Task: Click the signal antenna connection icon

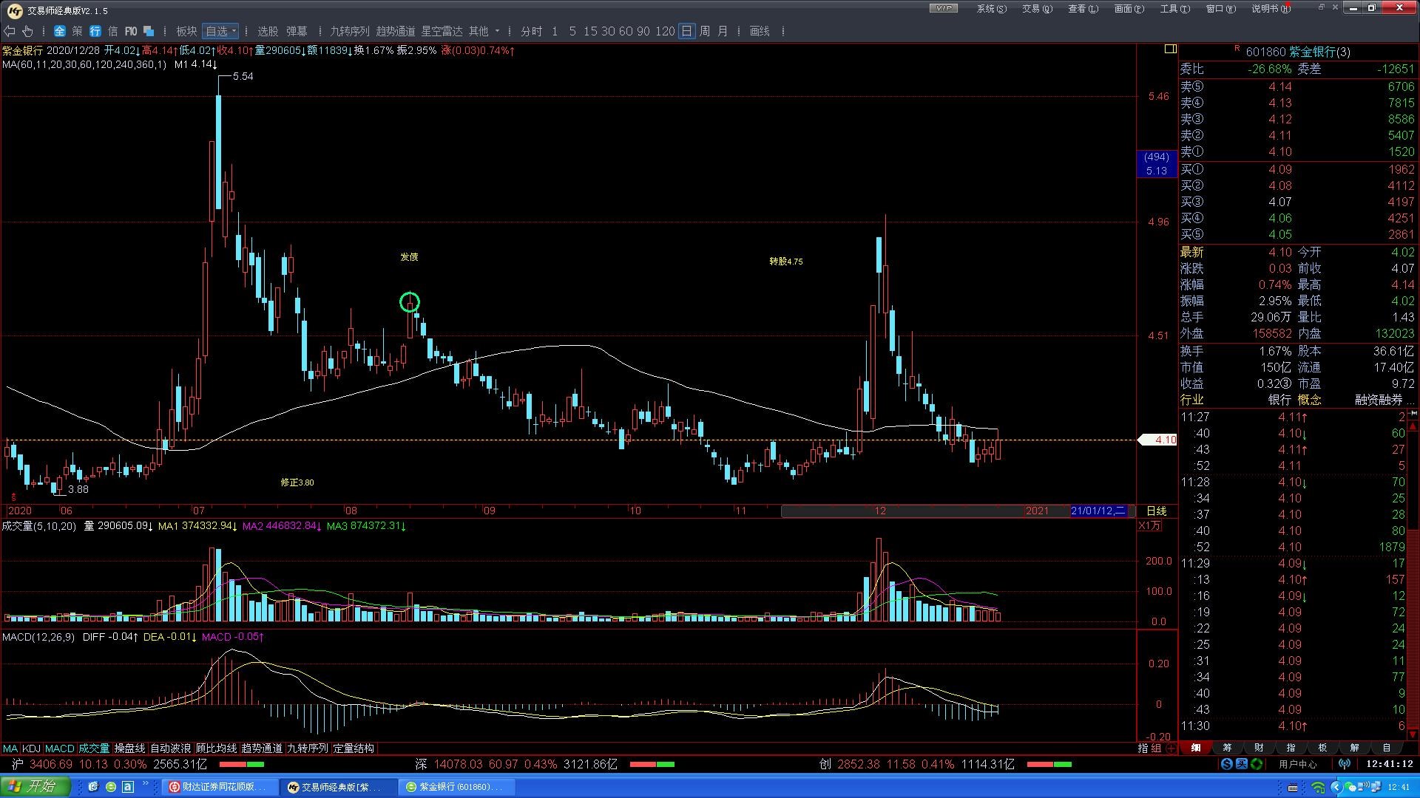Action: [1345, 764]
